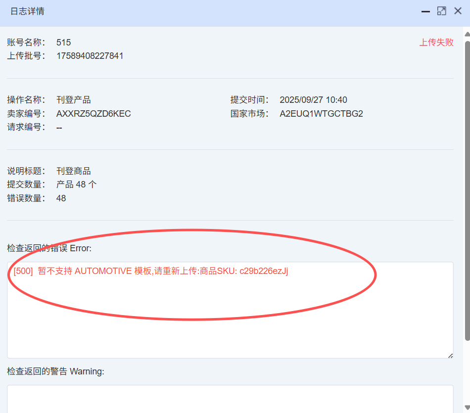Click the [500] error code text
The image size is (470, 413).
pos(23,271)
